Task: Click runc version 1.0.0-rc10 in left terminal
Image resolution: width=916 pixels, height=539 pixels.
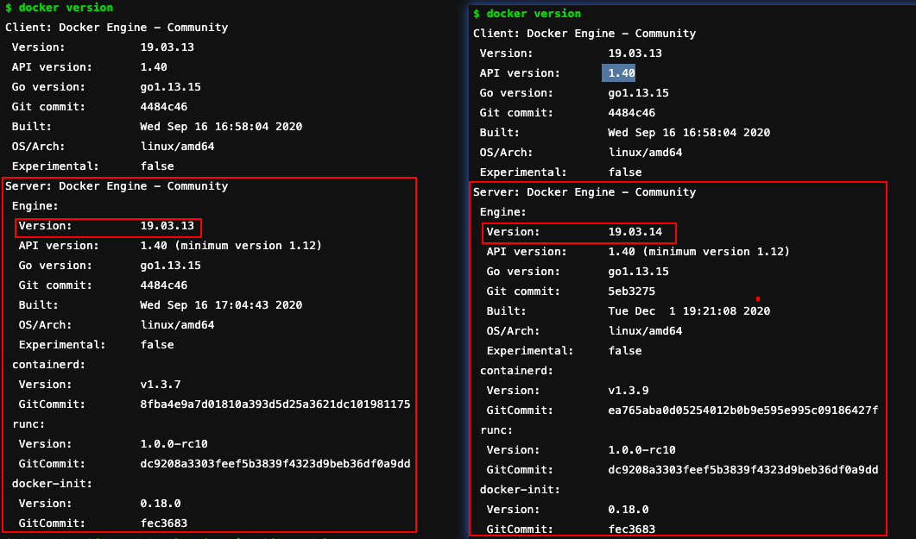Action: (x=174, y=444)
